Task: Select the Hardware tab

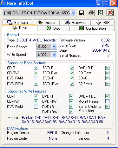Action: click(75, 22)
